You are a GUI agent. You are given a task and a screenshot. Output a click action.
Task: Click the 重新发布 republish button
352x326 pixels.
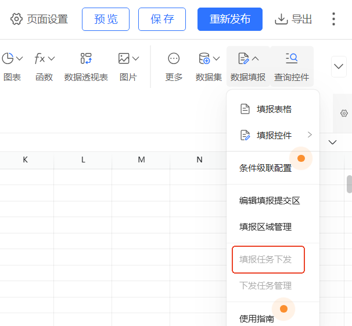pyautogui.click(x=230, y=19)
